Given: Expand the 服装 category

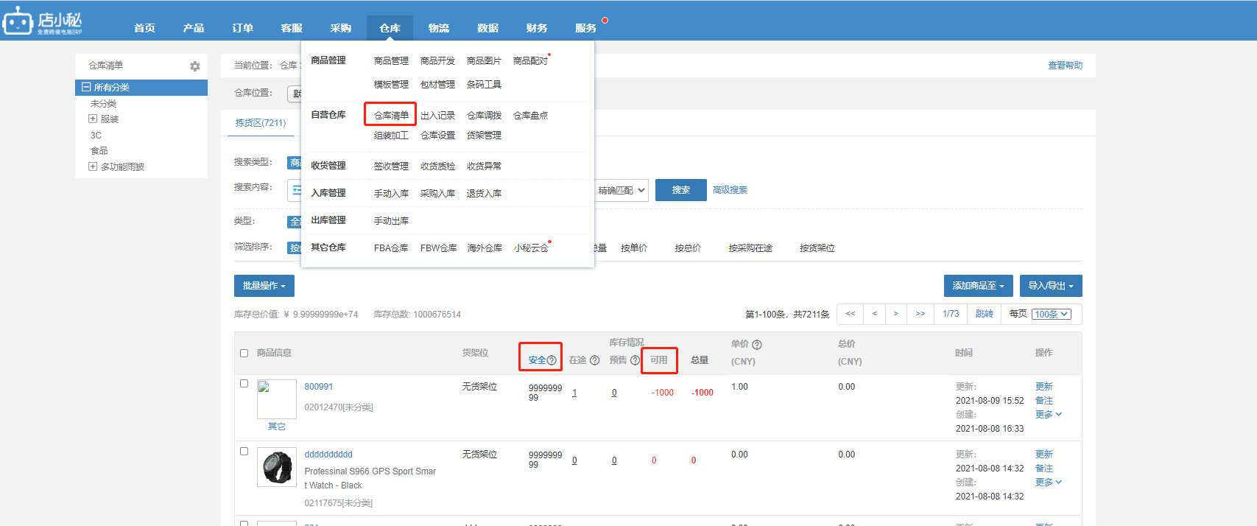Looking at the screenshot, I should pyautogui.click(x=93, y=119).
